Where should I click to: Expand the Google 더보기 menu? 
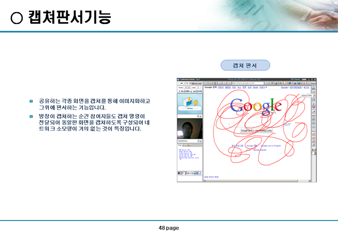pyautogui.click(x=263, y=87)
